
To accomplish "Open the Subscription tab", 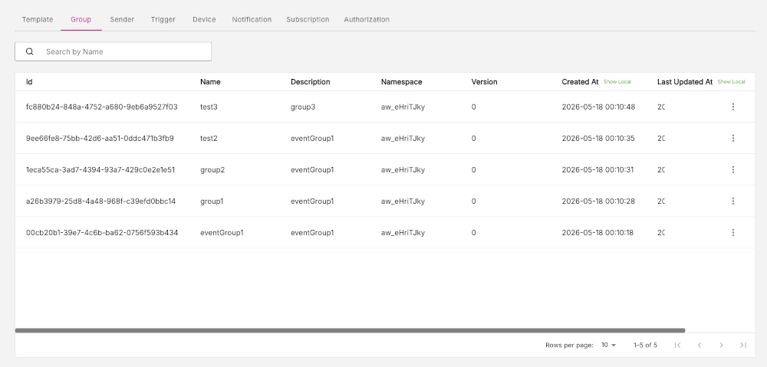I will [x=308, y=20].
